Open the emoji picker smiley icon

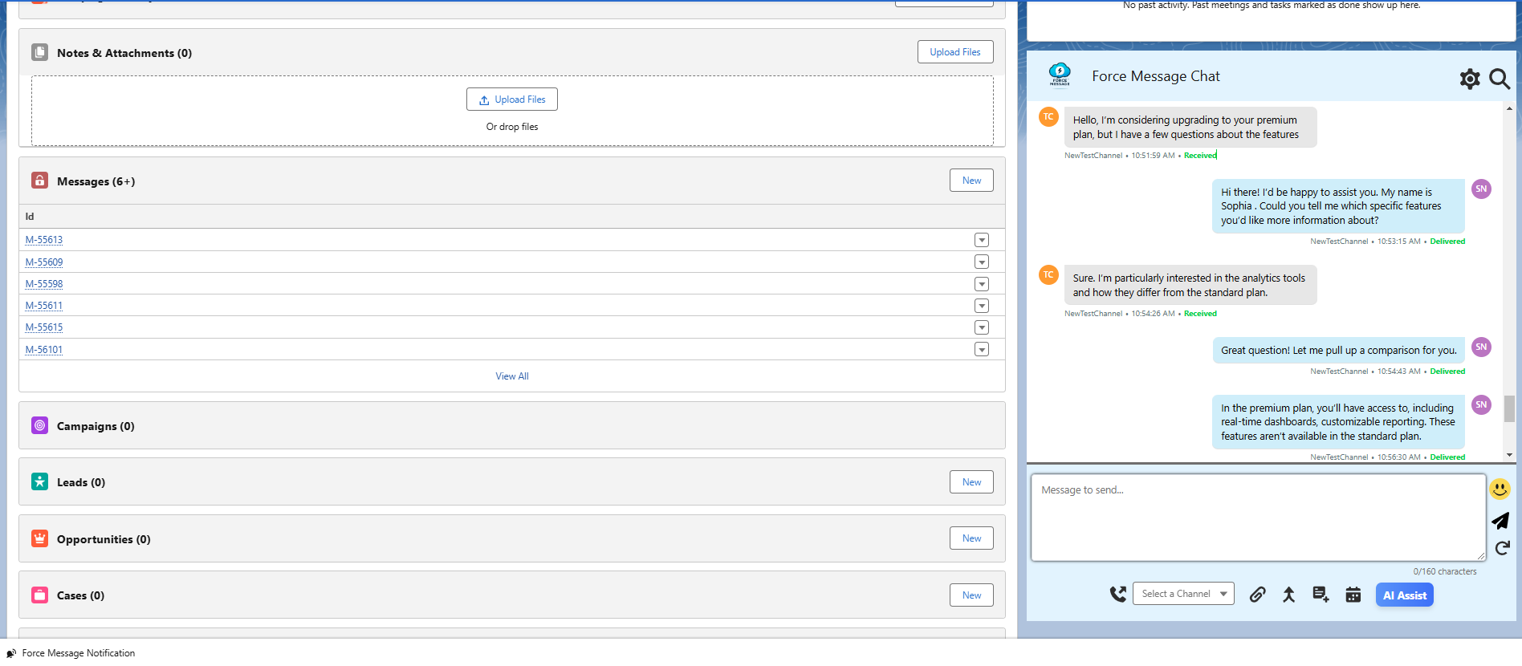[x=1500, y=489]
